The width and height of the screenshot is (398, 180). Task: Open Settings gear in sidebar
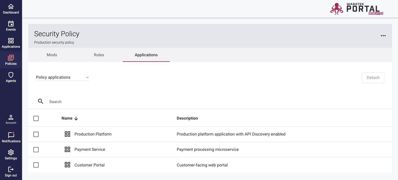tap(11, 152)
